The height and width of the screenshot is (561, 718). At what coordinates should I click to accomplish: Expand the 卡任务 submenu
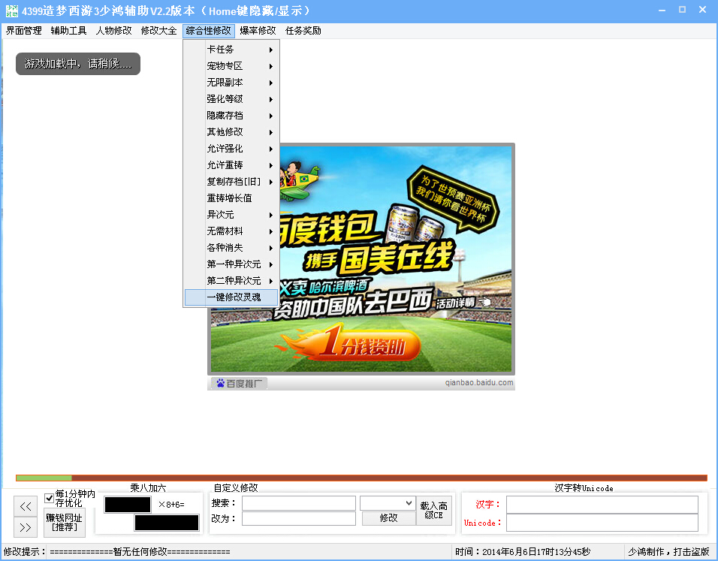pos(231,50)
